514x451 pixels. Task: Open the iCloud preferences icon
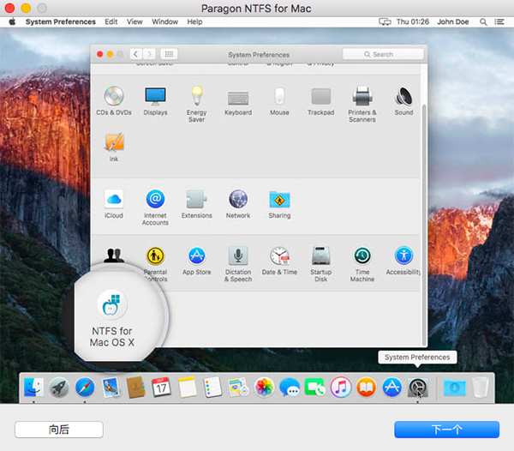[x=114, y=200]
